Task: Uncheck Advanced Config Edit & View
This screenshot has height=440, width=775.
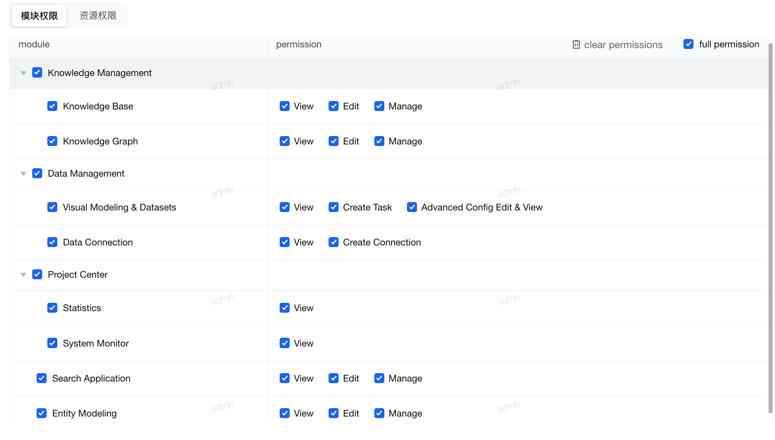Action: click(x=412, y=207)
